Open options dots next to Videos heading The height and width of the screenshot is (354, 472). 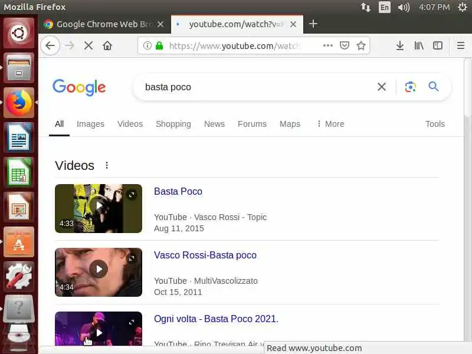pyautogui.click(x=107, y=165)
